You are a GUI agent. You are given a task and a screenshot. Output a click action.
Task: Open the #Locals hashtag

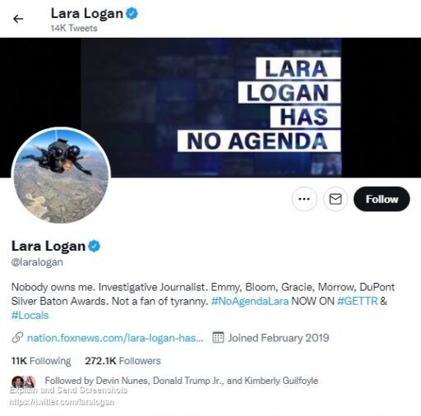click(x=30, y=316)
